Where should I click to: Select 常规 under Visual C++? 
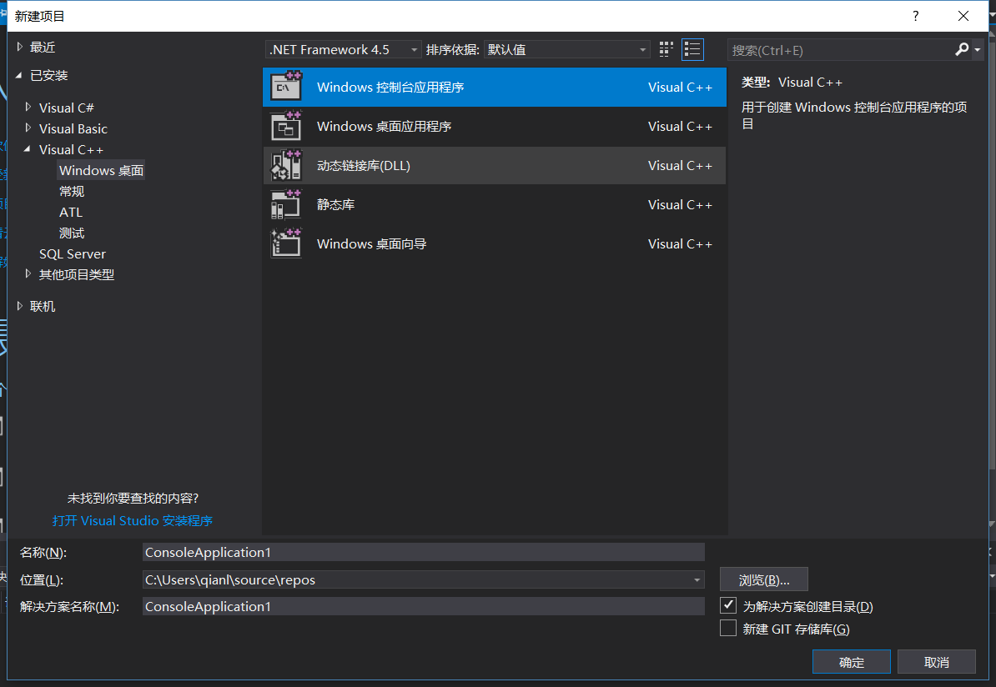coord(72,191)
